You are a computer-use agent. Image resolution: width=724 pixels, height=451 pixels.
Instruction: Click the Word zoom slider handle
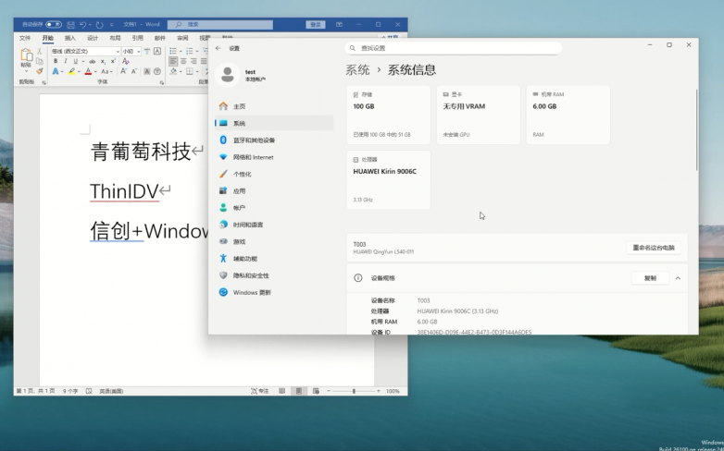pos(354,391)
